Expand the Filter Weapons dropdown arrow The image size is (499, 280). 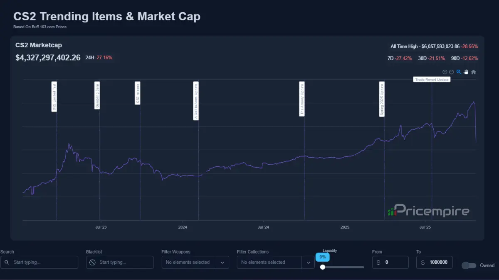(222, 262)
